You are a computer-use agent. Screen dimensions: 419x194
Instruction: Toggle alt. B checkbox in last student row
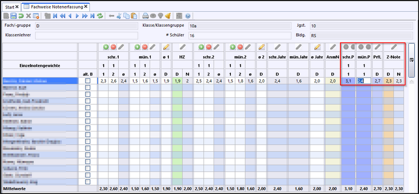click(x=88, y=182)
